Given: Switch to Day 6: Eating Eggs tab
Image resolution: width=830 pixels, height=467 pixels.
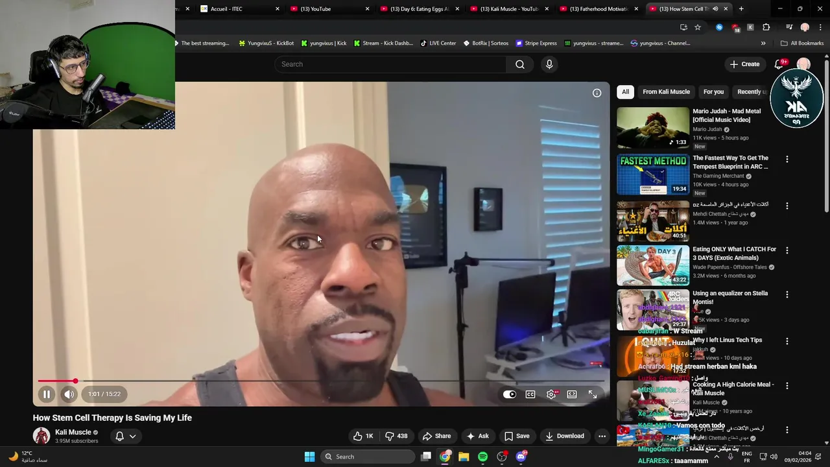Looking at the screenshot, I should tap(418, 9).
